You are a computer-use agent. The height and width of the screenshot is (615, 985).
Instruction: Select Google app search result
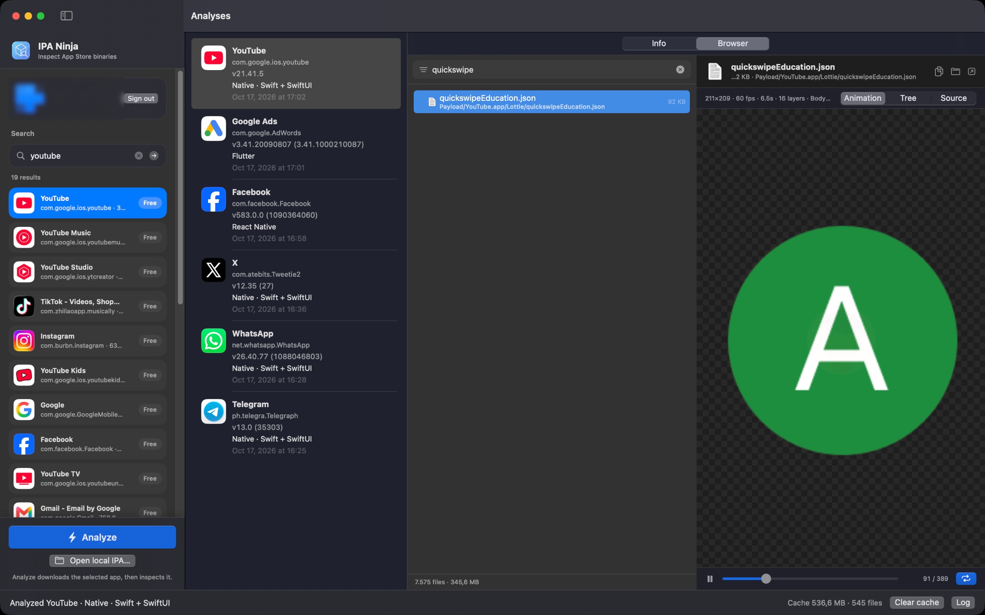pyautogui.click(x=87, y=410)
